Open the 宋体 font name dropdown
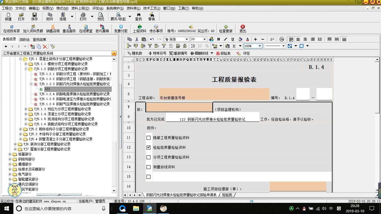 [187, 39]
